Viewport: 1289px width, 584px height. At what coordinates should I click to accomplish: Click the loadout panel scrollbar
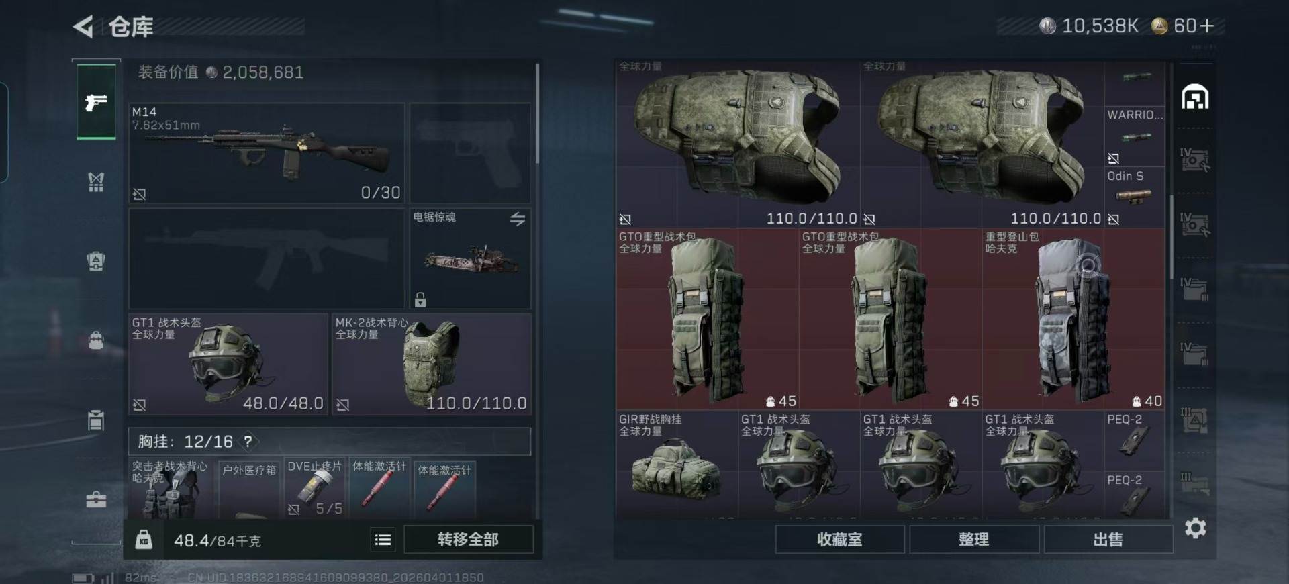(x=537, y=114)
